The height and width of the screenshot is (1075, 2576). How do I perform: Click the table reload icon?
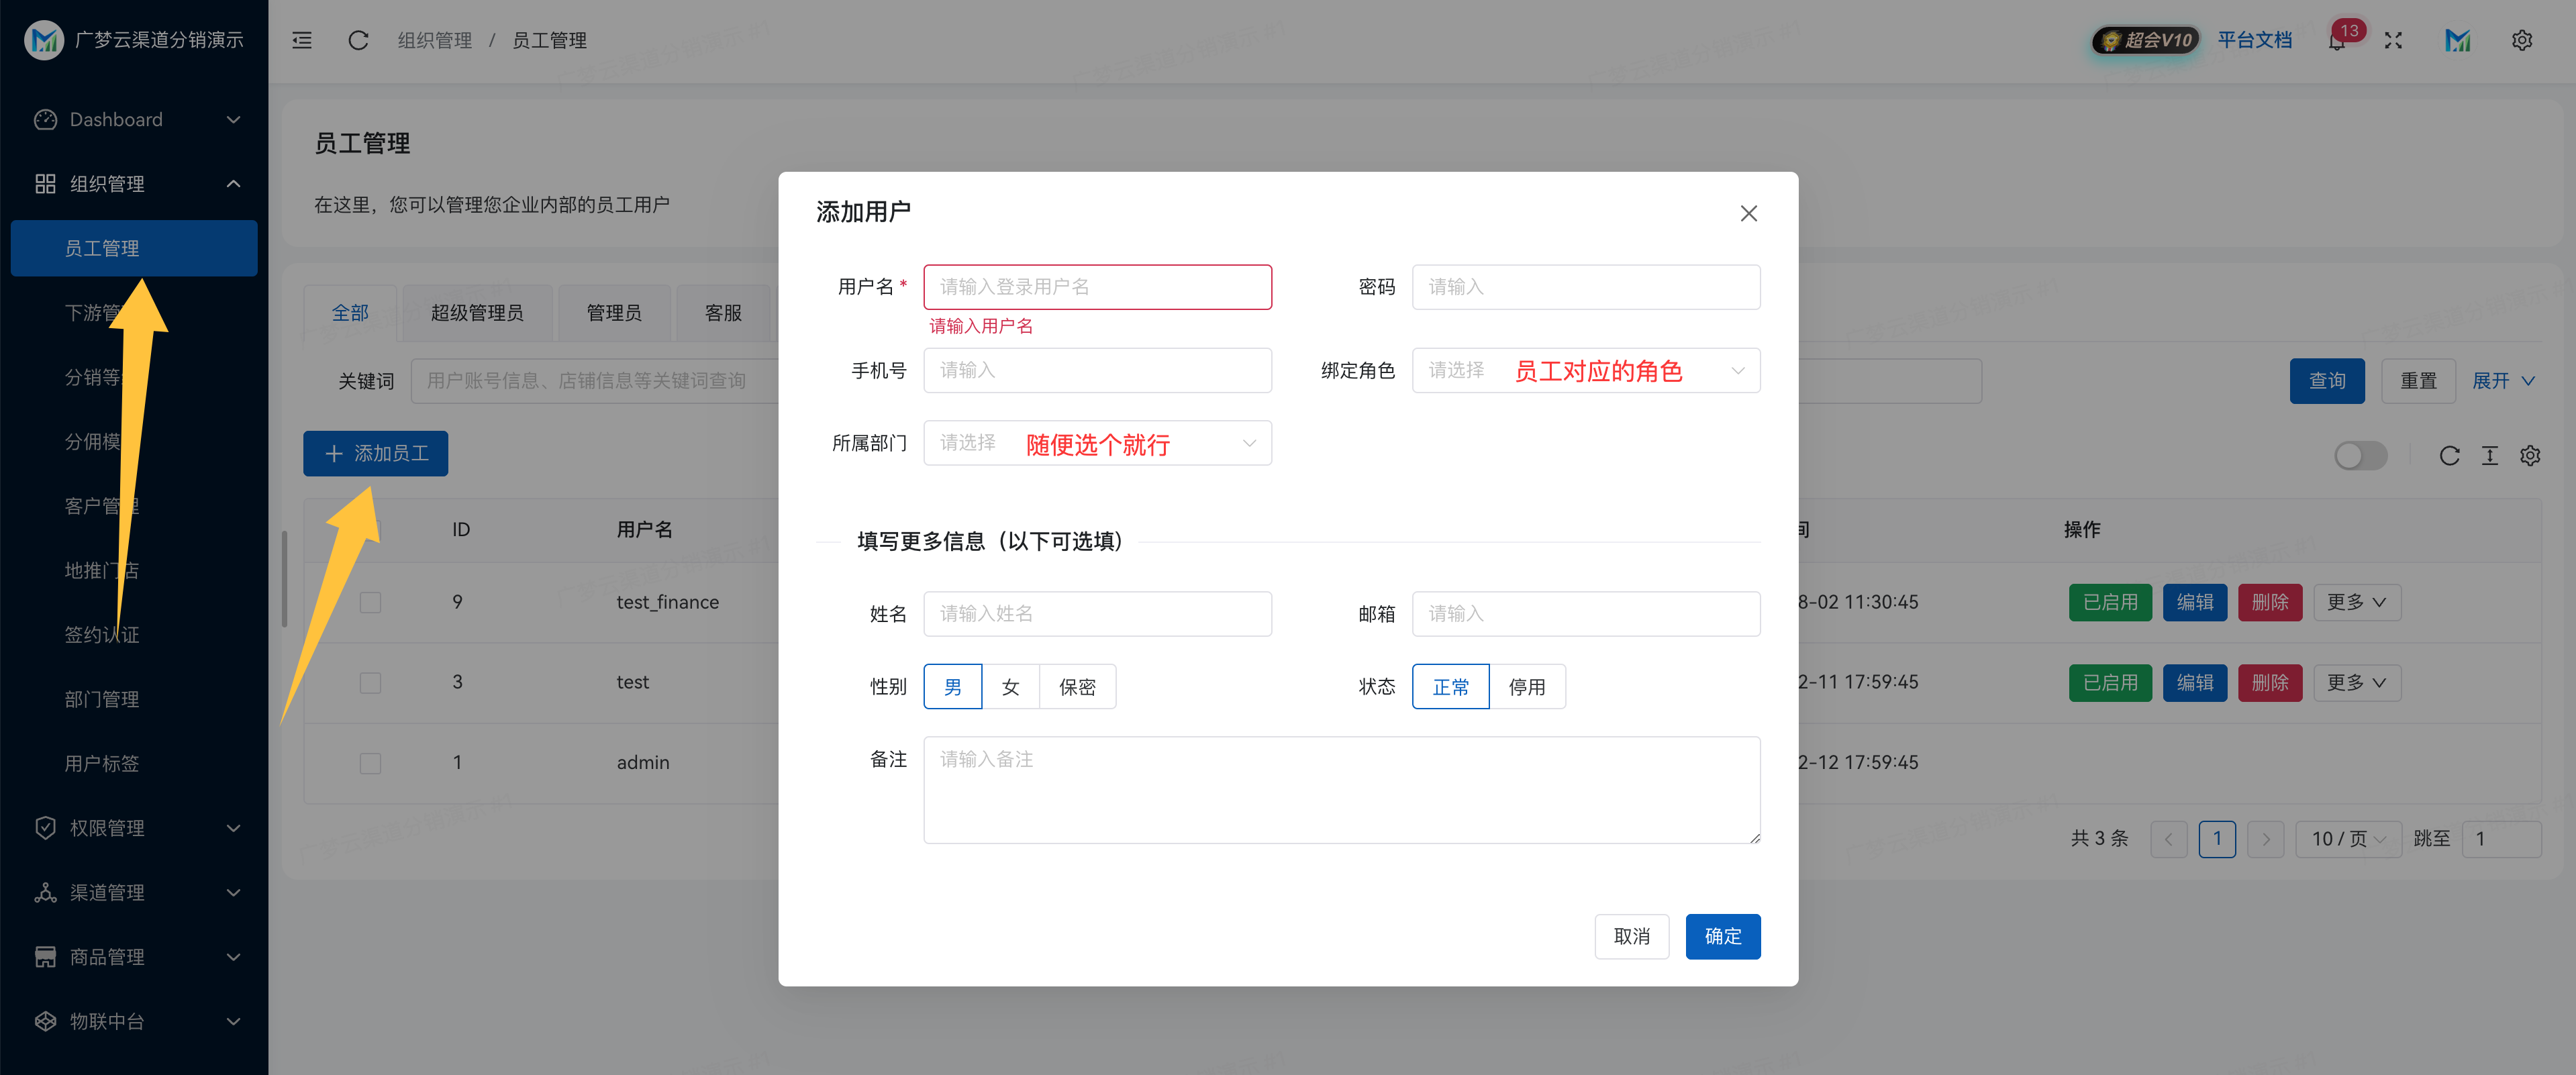coord(2449,456)
